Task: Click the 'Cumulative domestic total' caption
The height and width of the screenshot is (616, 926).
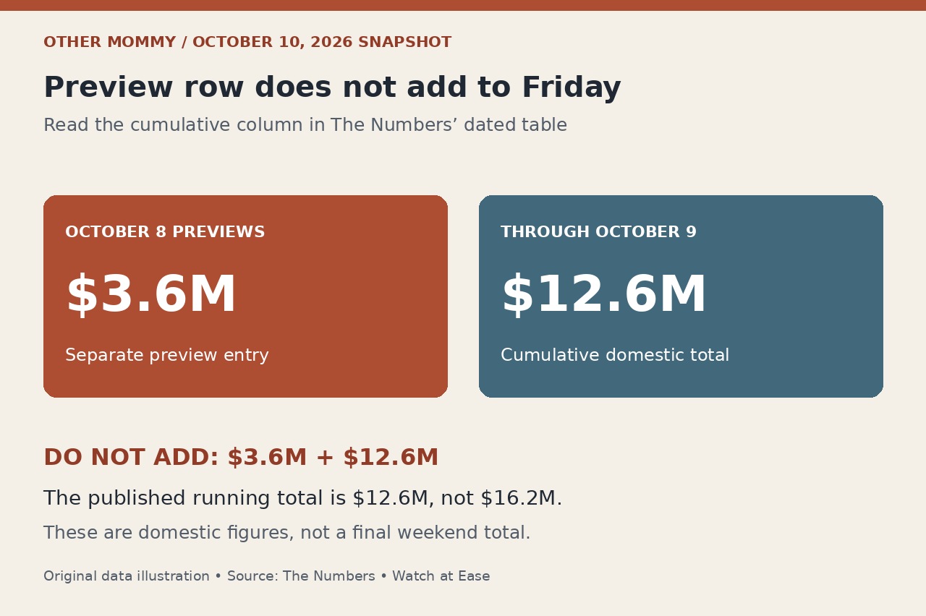Action: 615,356
